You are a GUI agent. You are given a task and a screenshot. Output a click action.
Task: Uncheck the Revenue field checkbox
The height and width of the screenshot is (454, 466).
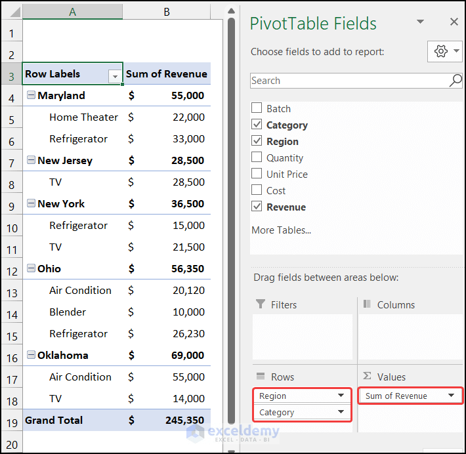tap(257, 206)
